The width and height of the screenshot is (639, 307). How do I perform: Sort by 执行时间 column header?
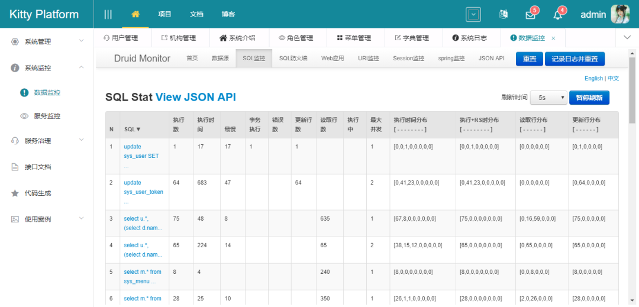click(x=206, y=125)
